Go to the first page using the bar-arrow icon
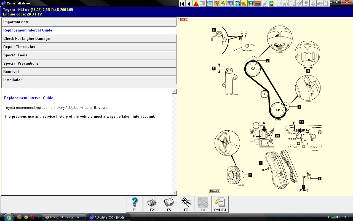The height and width of the screenshot is (221, 353). (x=182, y=4)
